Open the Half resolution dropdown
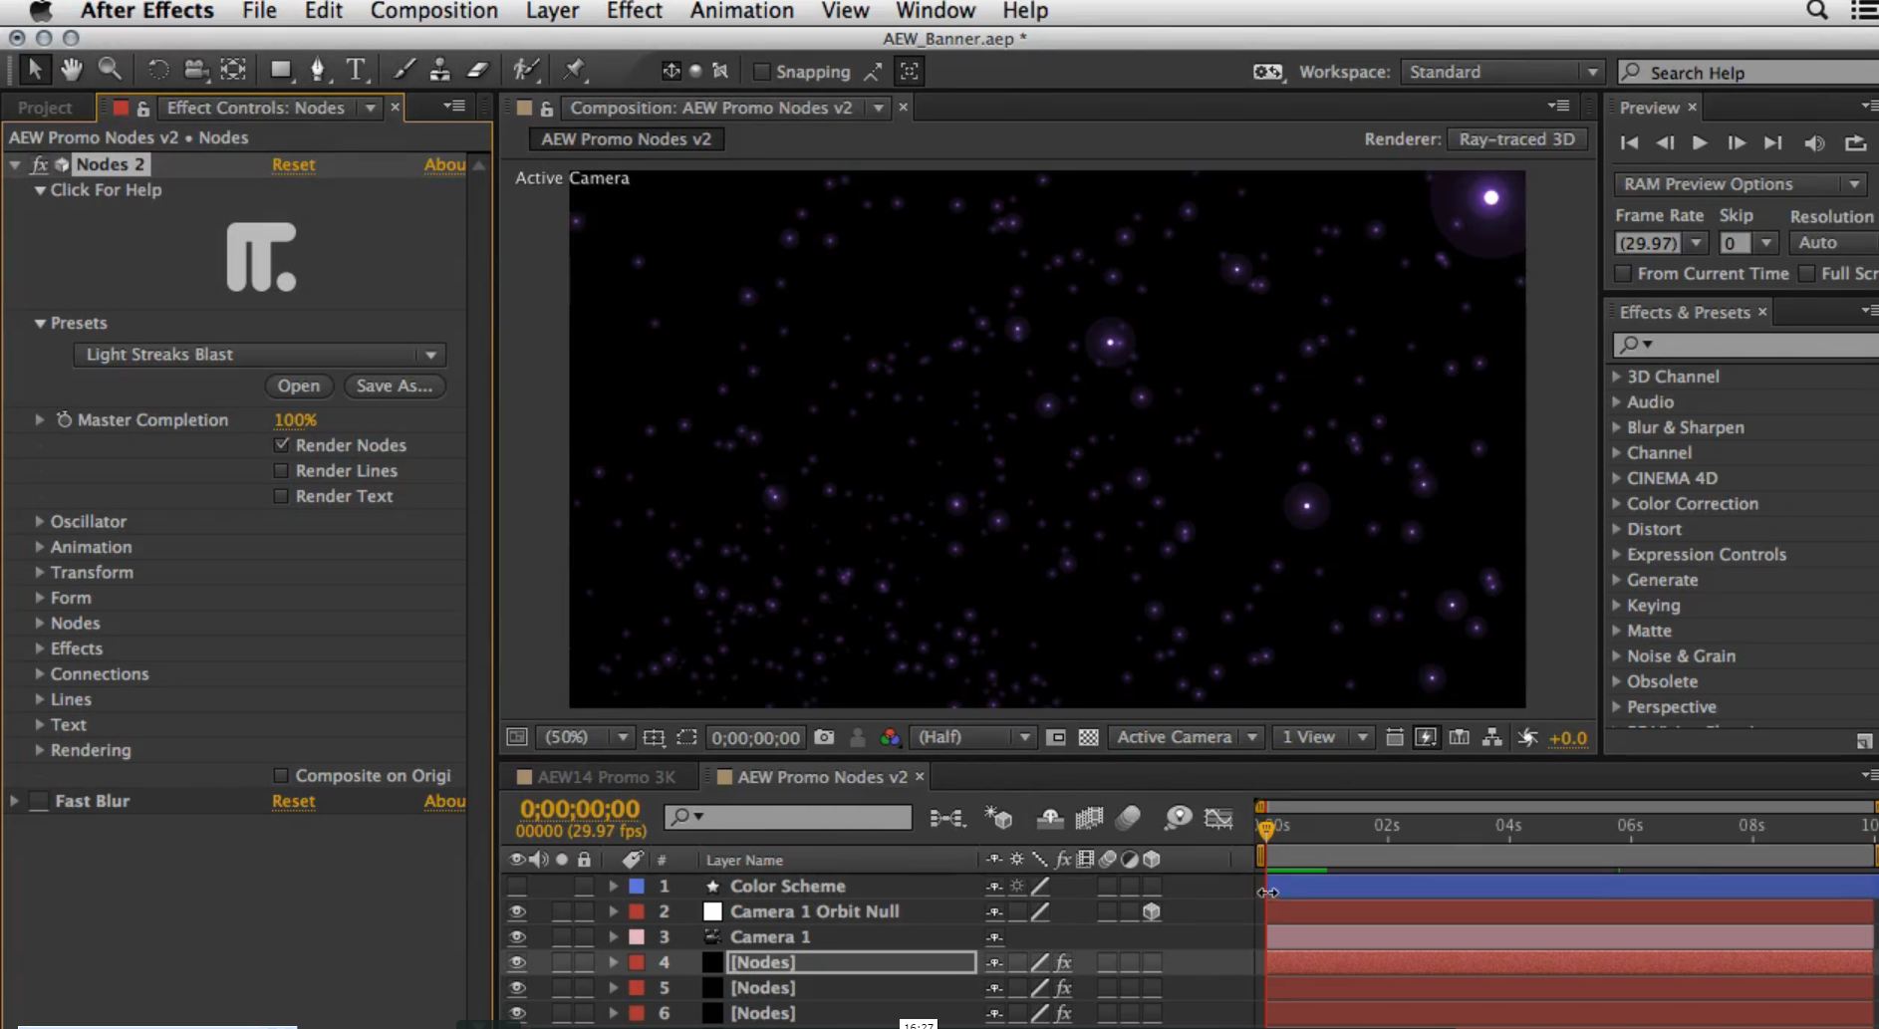The width and height of the screenshot is (1879, 1029). pos(972,737)
